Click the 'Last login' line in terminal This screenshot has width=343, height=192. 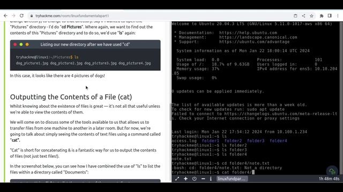(x=240, y=132)
